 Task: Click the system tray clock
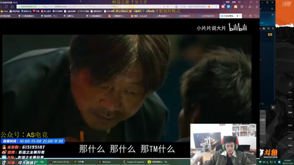(x=288, y=162)
